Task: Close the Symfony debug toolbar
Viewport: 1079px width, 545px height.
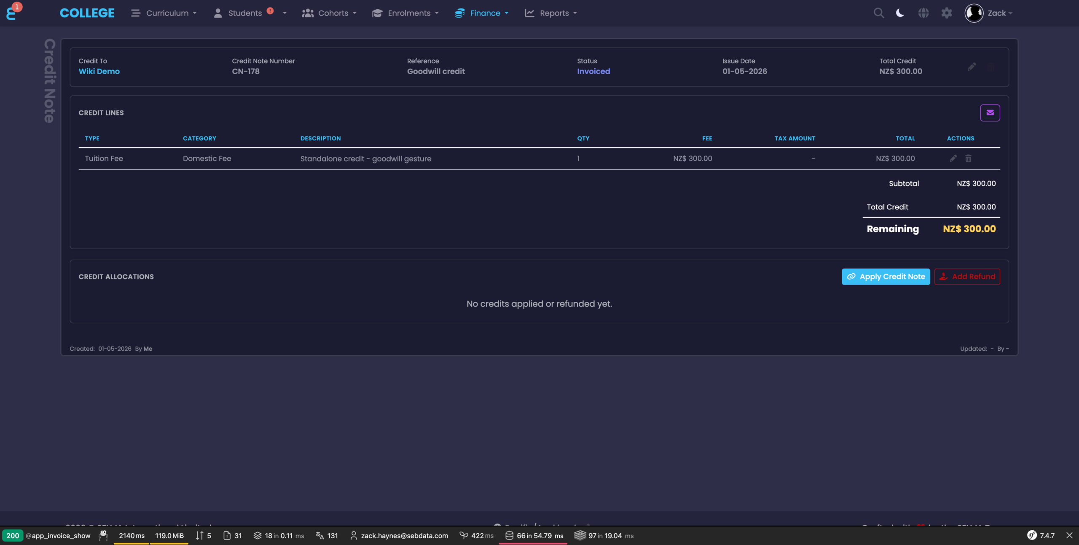Action: [1069, 536]
